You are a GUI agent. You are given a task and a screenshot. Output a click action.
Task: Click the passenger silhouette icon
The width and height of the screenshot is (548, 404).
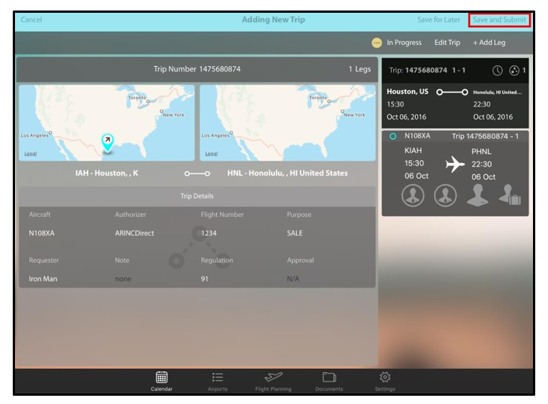(477, 194)
